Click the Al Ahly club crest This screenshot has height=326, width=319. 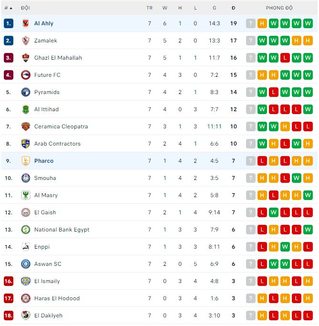[x=26, y=23]
